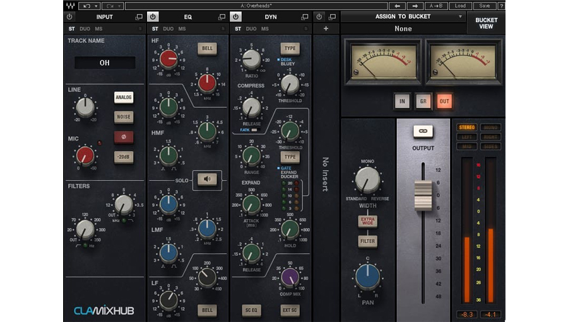
Task: Click the OUTPUT fader handle
Action: pos(423,195)
